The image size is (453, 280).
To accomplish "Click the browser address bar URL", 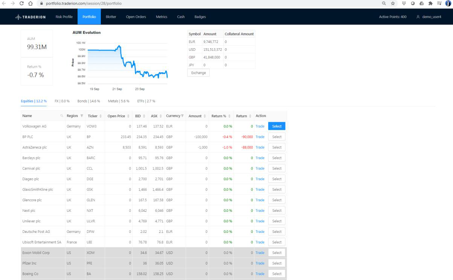I will coord(84,3).
